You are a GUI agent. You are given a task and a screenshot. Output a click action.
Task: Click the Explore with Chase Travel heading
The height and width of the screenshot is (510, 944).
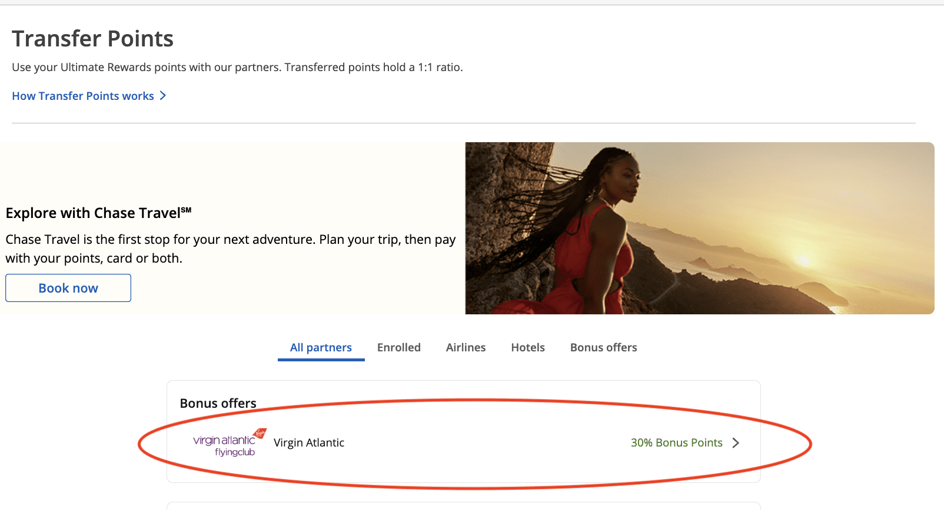pyautogui.click(x=99, y=213)
